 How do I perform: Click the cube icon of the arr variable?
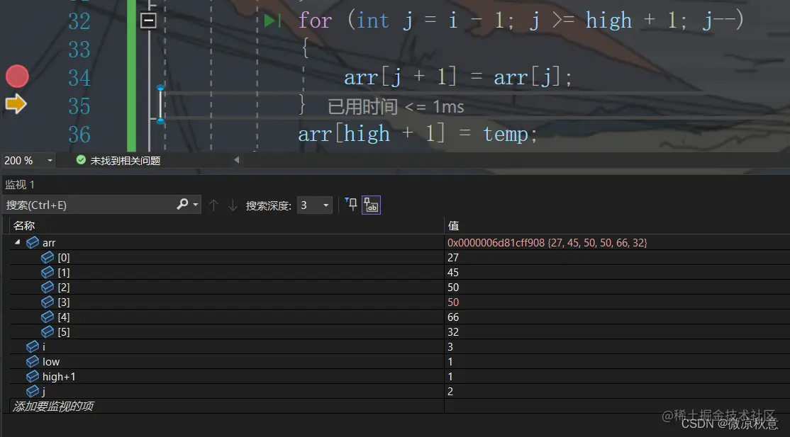coord(33,242)
